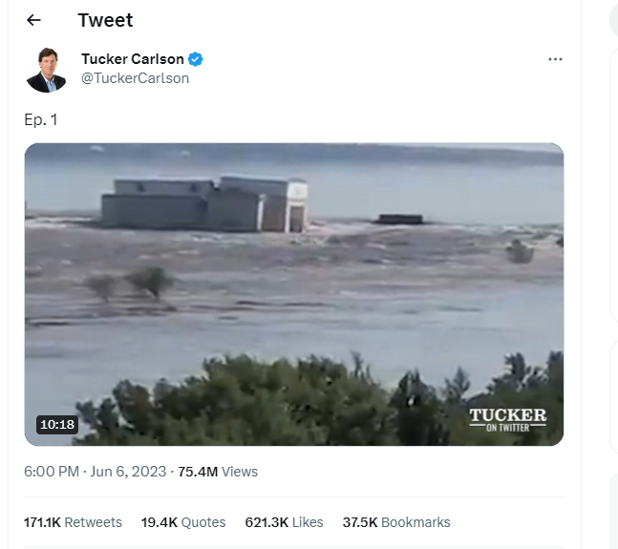Select the "Ep. 1" tweet text
The image size is (618, 549).
(x=41, y=119)
